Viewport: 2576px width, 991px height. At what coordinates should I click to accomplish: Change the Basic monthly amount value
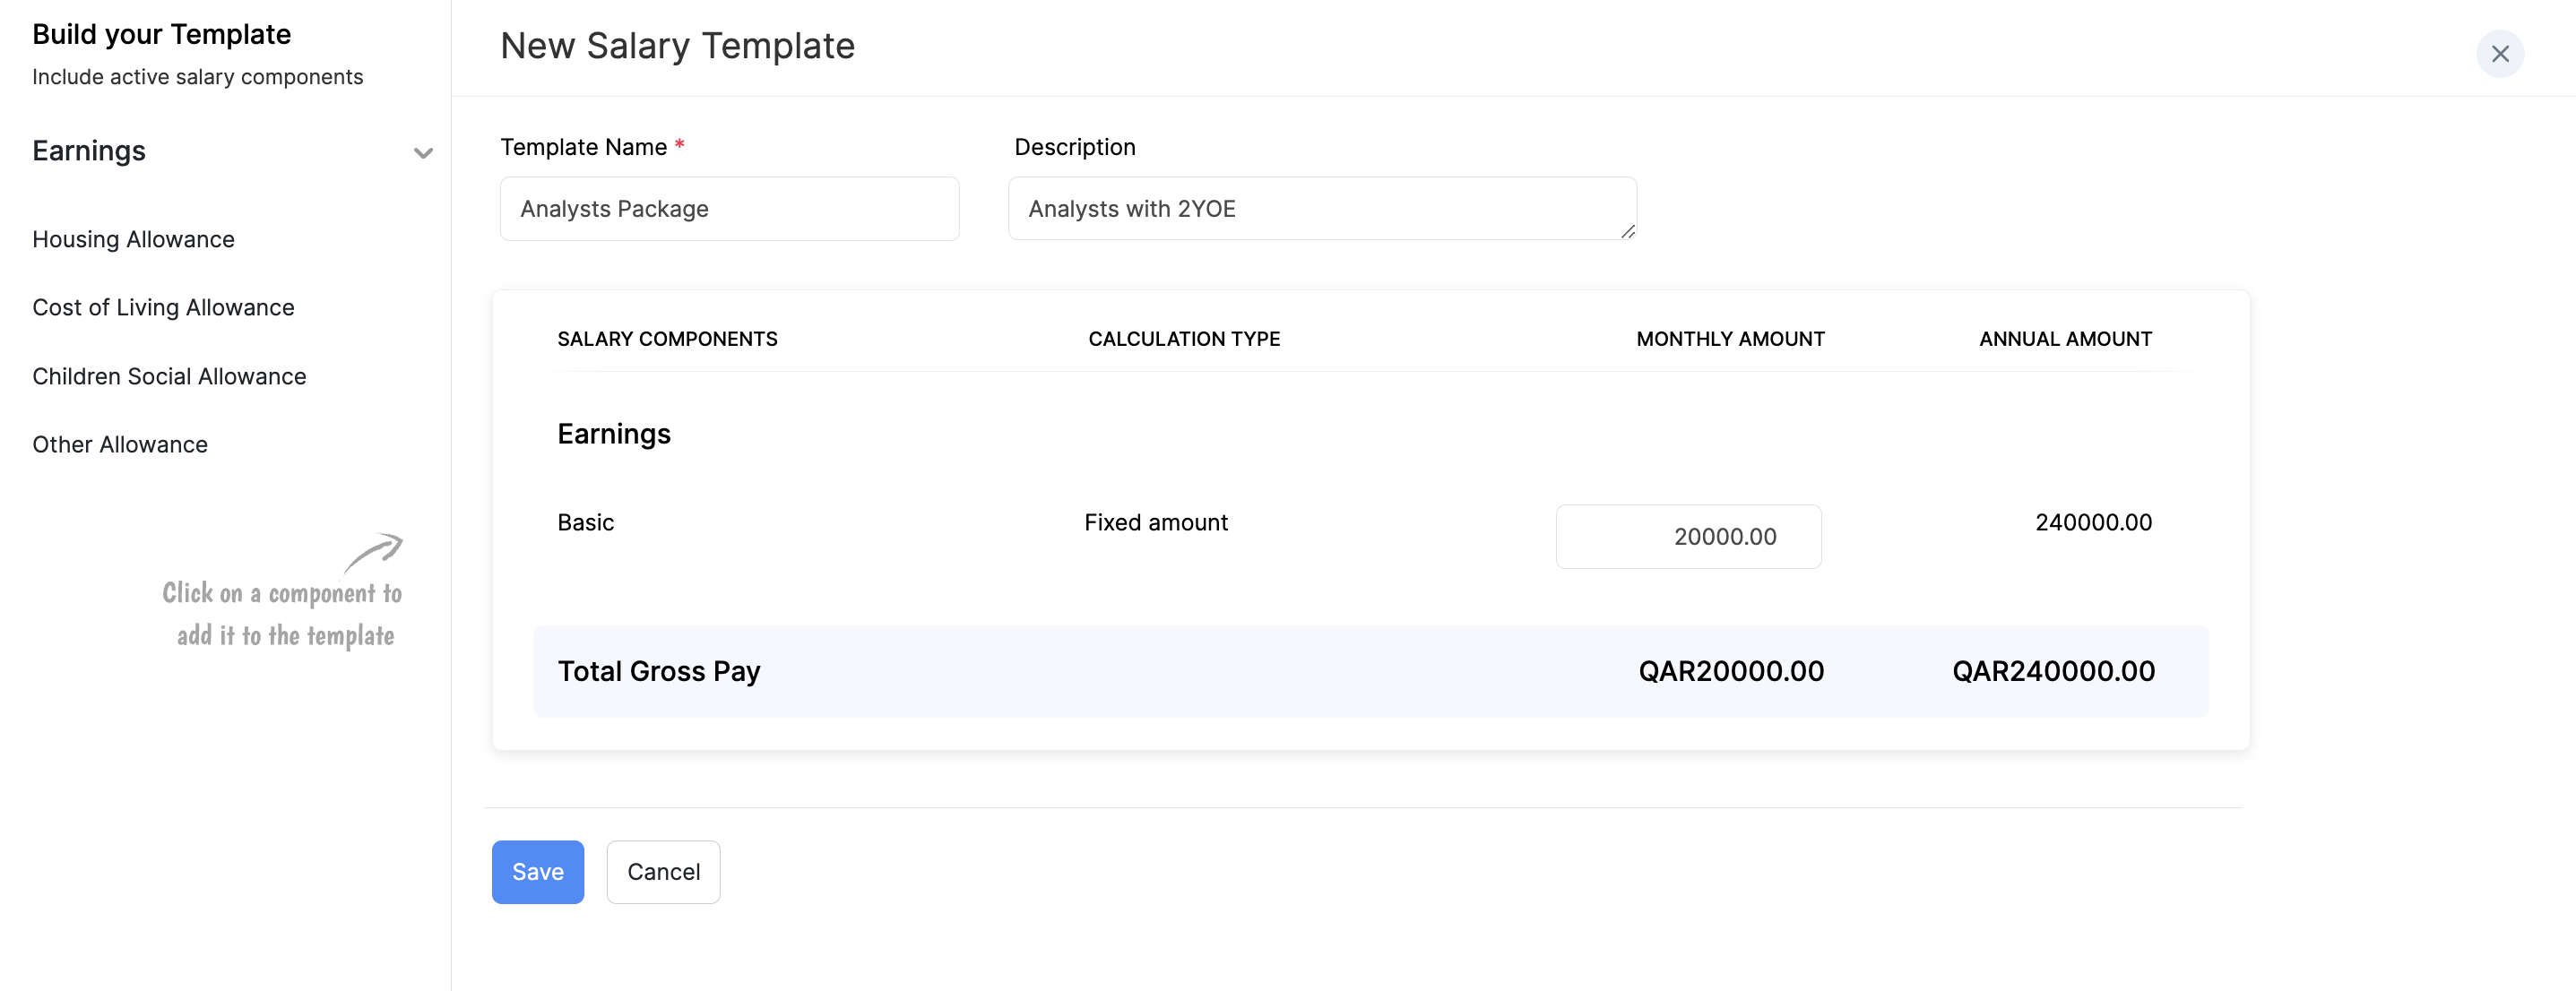point(1689,536)
